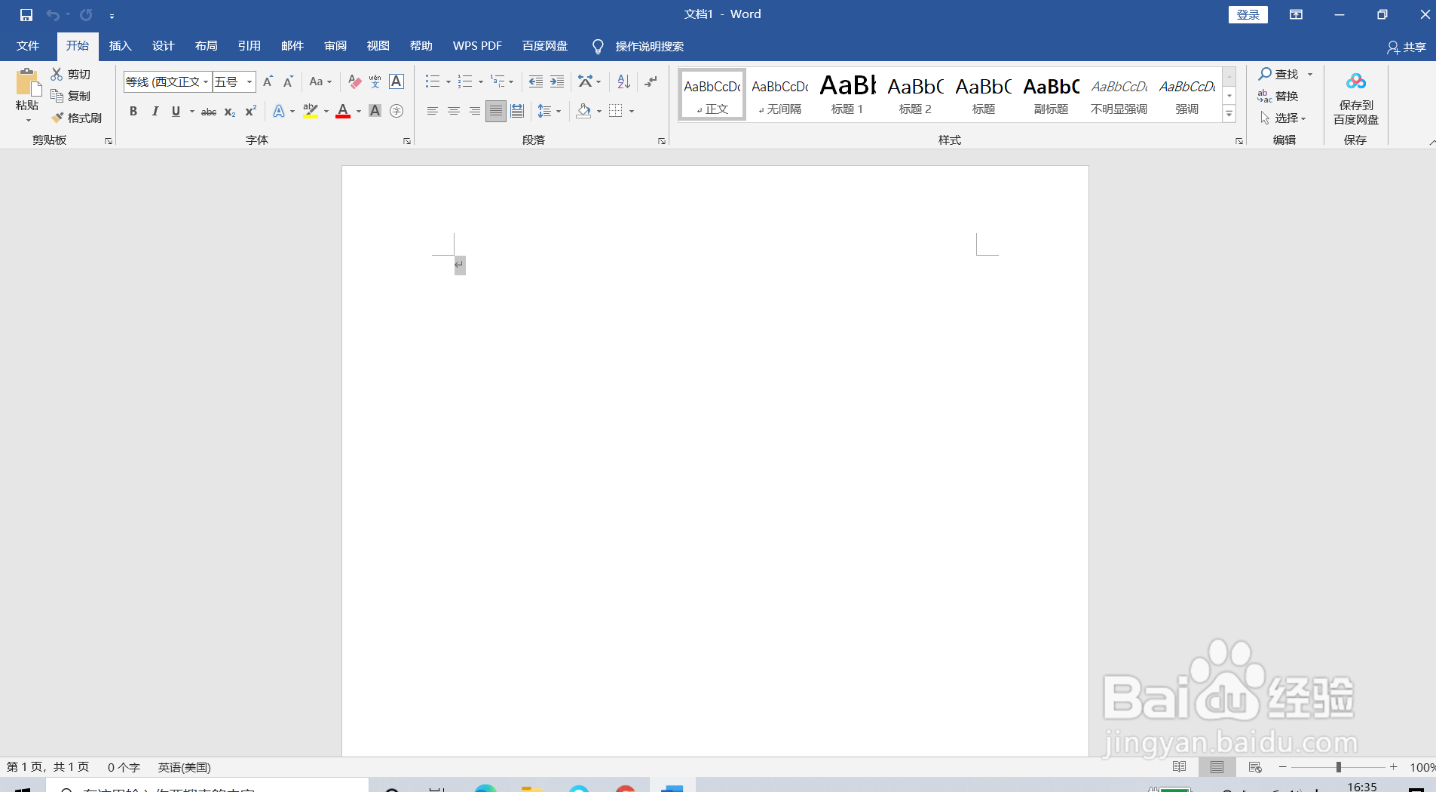Expand the borders dropdown arrow
The height and width of the screenshot is (792, 1436).
(x=632, y=111)
